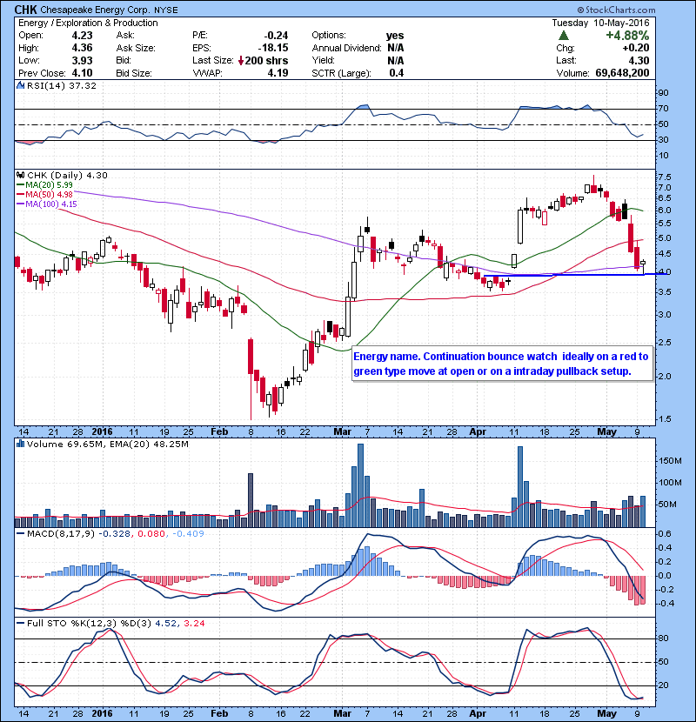Click the May label on bottom axis
The image size is (696, 722).
(606, 713)
